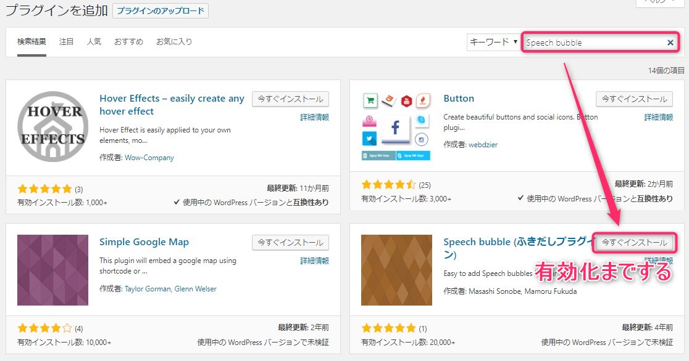689x361 pixels.
Task: Click 最終更新: 4年前 text
Action: tap(647, 328)
